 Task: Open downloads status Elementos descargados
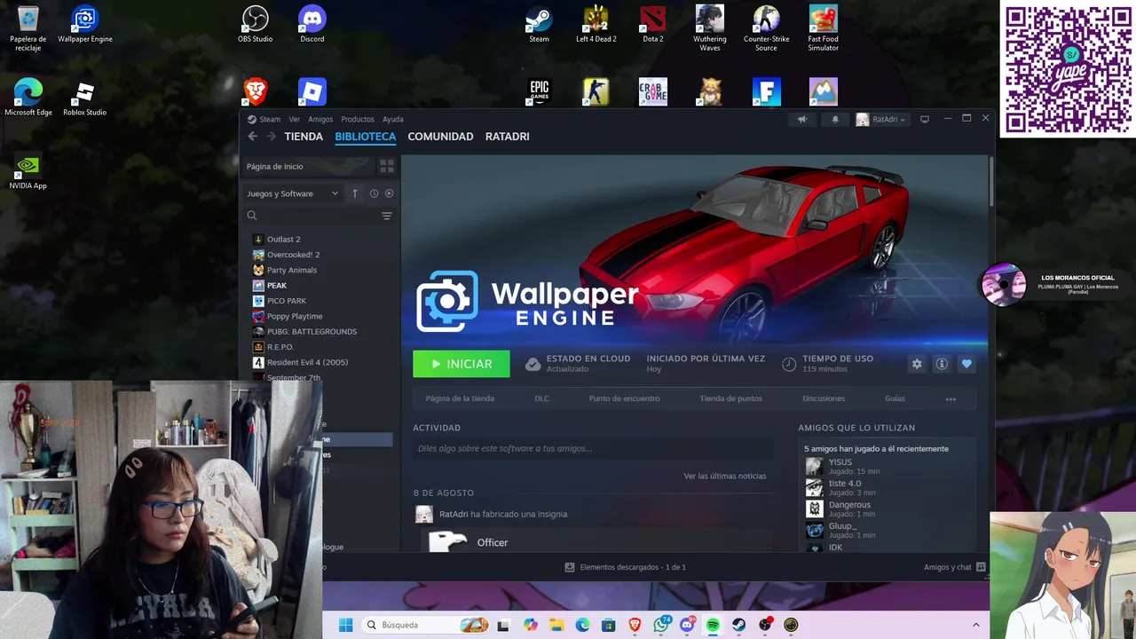click(x=625, y=567)
